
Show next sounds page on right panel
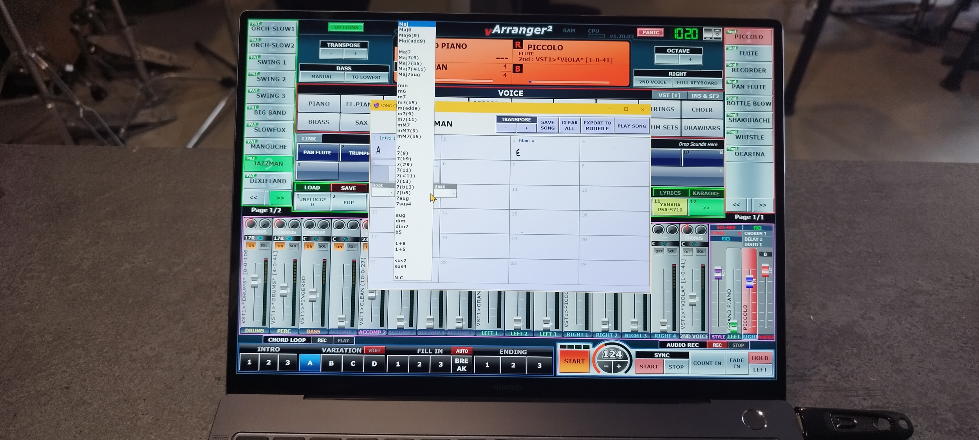(x=762, y=205)
